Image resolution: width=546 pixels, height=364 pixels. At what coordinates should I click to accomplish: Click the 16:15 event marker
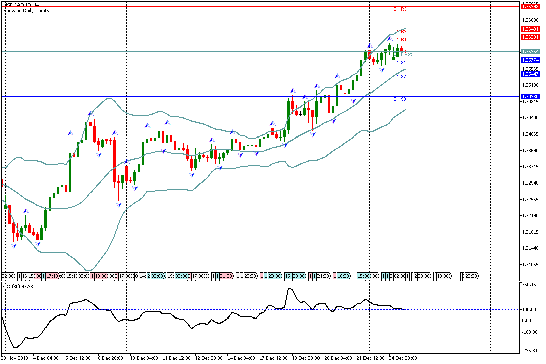28,276
